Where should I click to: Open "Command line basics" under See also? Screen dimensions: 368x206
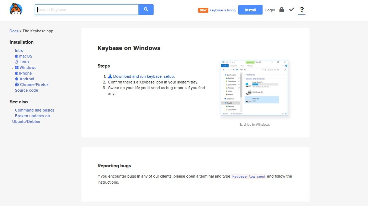[x=34, y=110]
